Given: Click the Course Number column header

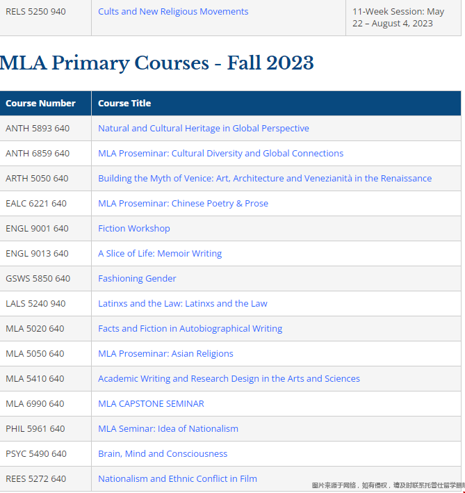Looking at the screenshot, I should coord(40,104).
